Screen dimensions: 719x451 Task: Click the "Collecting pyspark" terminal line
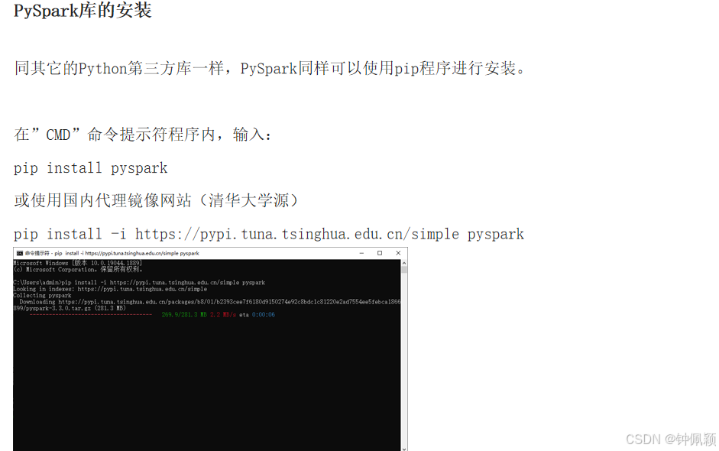click(x=42, y=296)
